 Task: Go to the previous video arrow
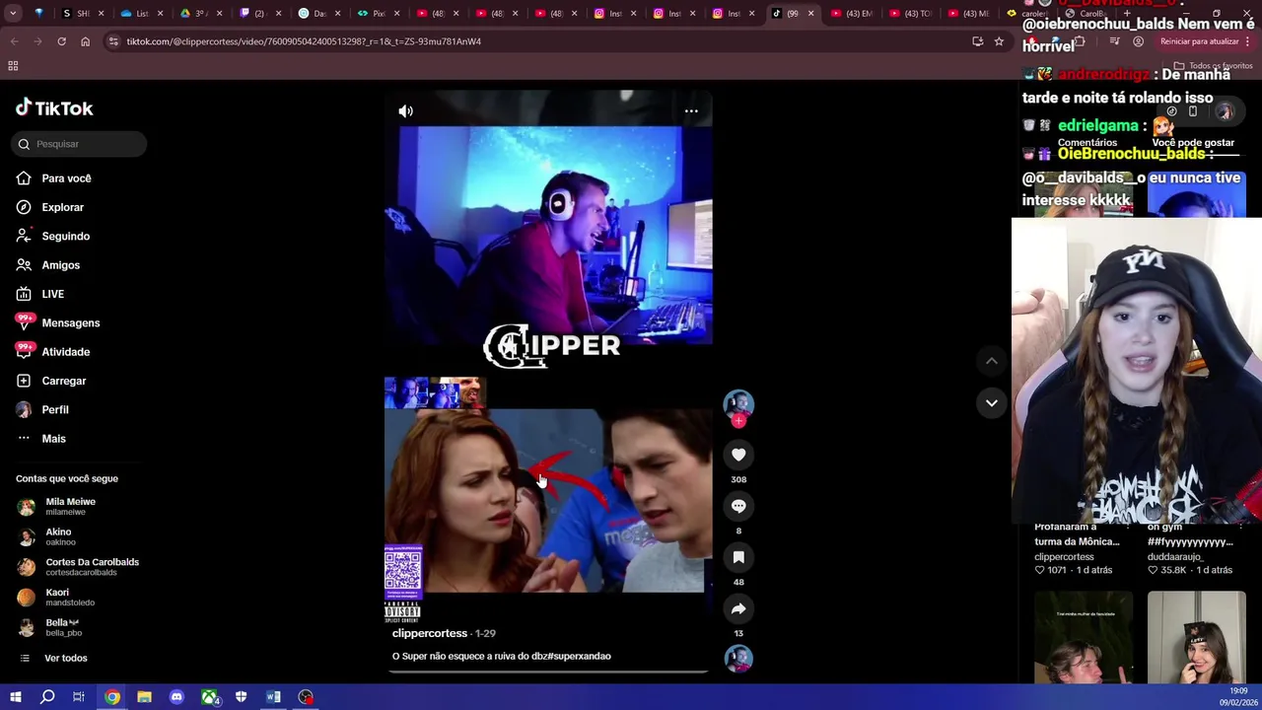coord(992,361)
